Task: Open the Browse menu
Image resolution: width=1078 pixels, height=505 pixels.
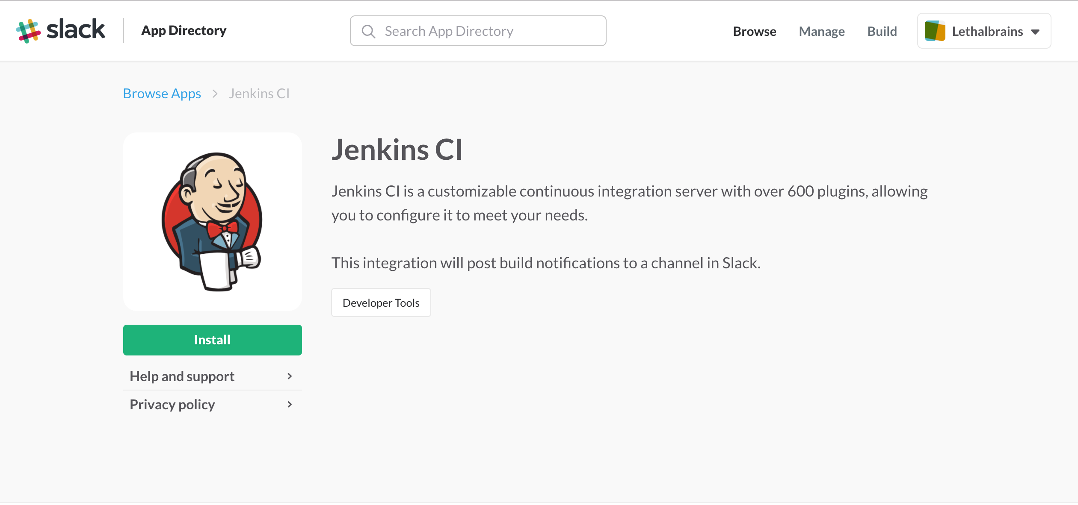Action: (754, 31)
